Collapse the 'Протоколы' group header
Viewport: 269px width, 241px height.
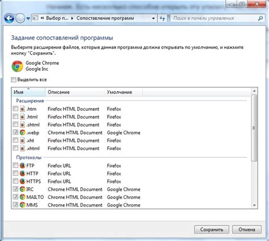(x=29, y=158)
